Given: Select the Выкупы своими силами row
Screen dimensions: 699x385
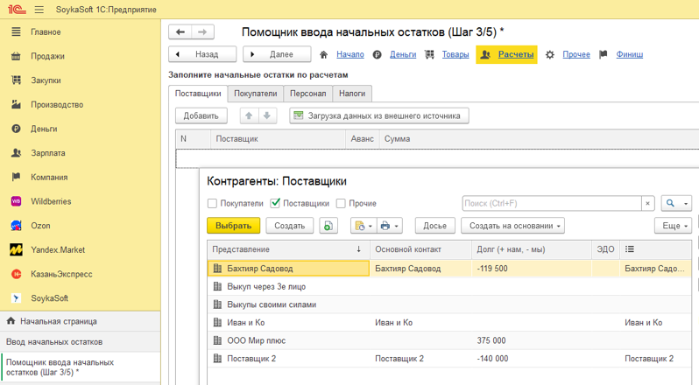Looking at the screenshot, I should [x=449, y=304].
